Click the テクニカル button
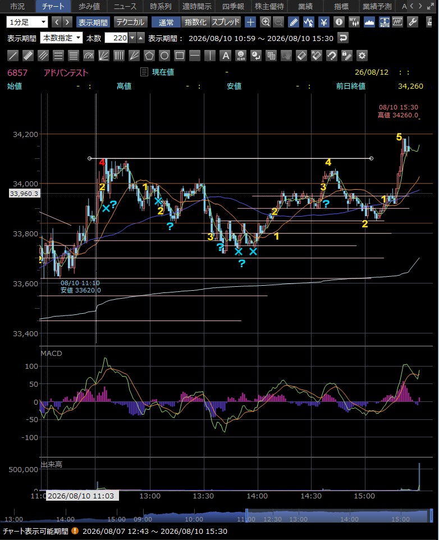 (130, 22)
